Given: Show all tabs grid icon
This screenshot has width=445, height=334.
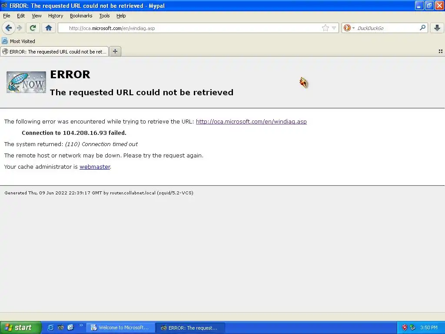Looking at the screenshot, I should pyautogui.click(x=441, y=51).
